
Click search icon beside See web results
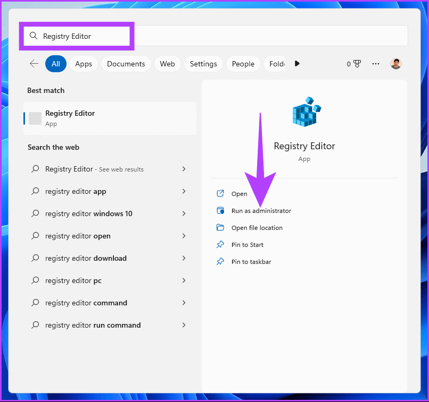35,169
